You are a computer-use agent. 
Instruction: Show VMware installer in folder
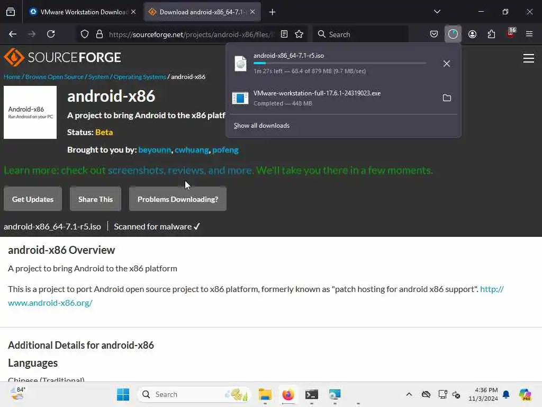click(447, 98)
